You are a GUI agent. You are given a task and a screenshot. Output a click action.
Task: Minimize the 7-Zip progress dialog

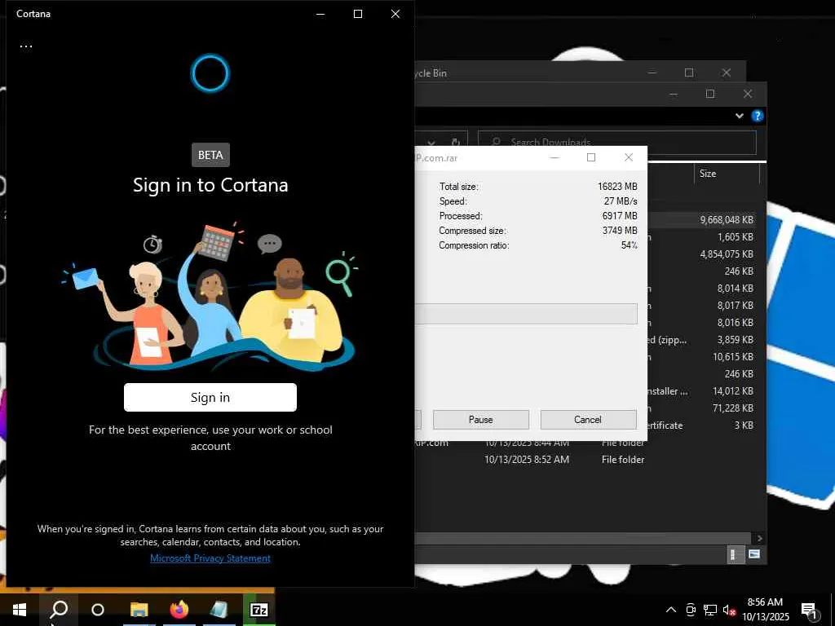click(554, 157)
